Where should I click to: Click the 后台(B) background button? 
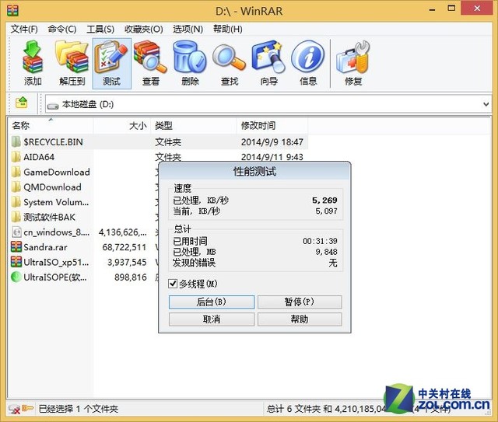click(x=212, y=302)
